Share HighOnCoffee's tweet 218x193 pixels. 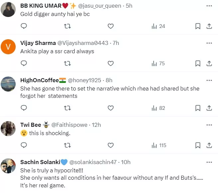(209, 108)
